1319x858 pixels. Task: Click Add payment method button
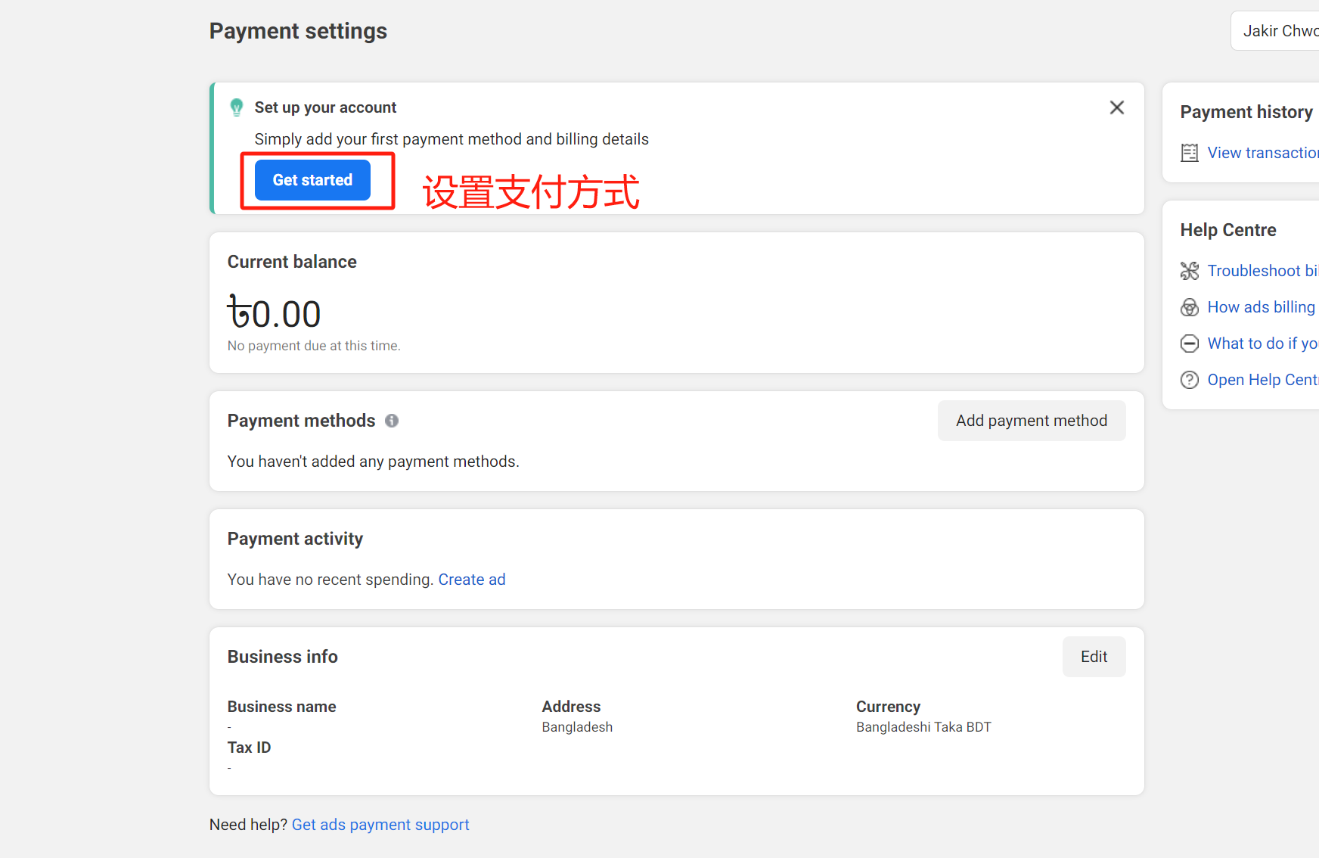1031,421
